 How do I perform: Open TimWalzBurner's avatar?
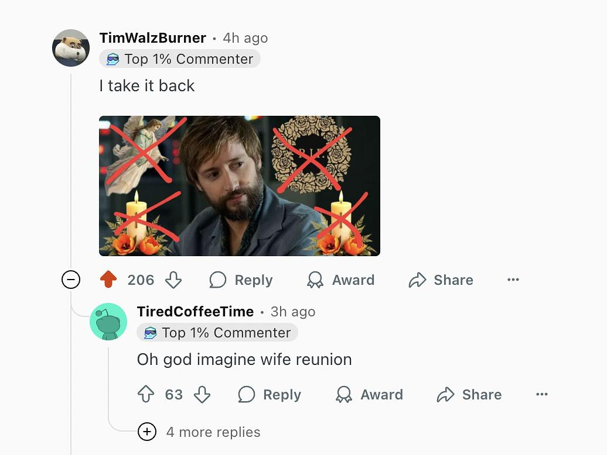pyautogui.click(x=71, y=48)
